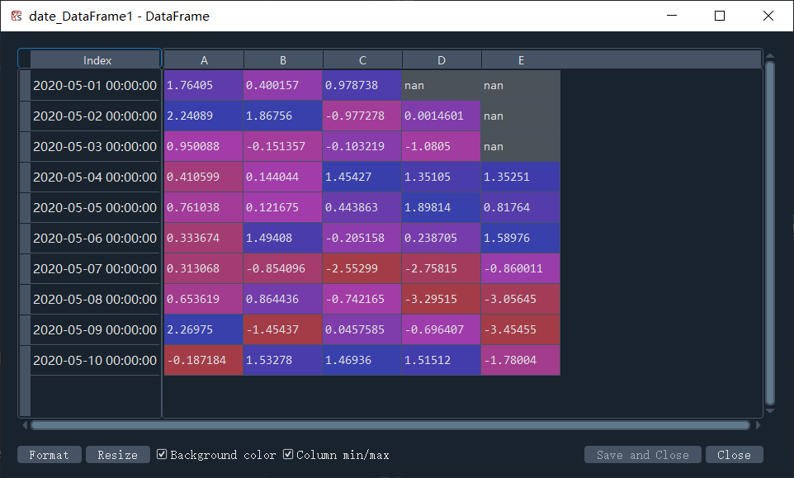Re-enable Background color highlighting
The width and height of the screenshot is (794, 478).
tap(162, 454)
